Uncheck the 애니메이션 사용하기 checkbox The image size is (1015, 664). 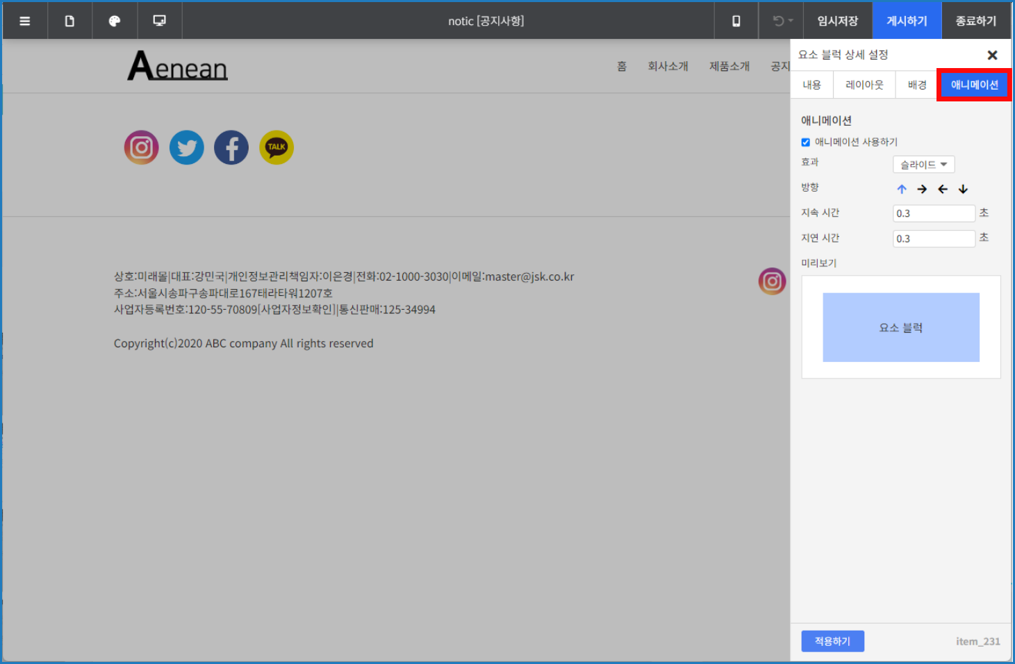(x=805, y=142)
